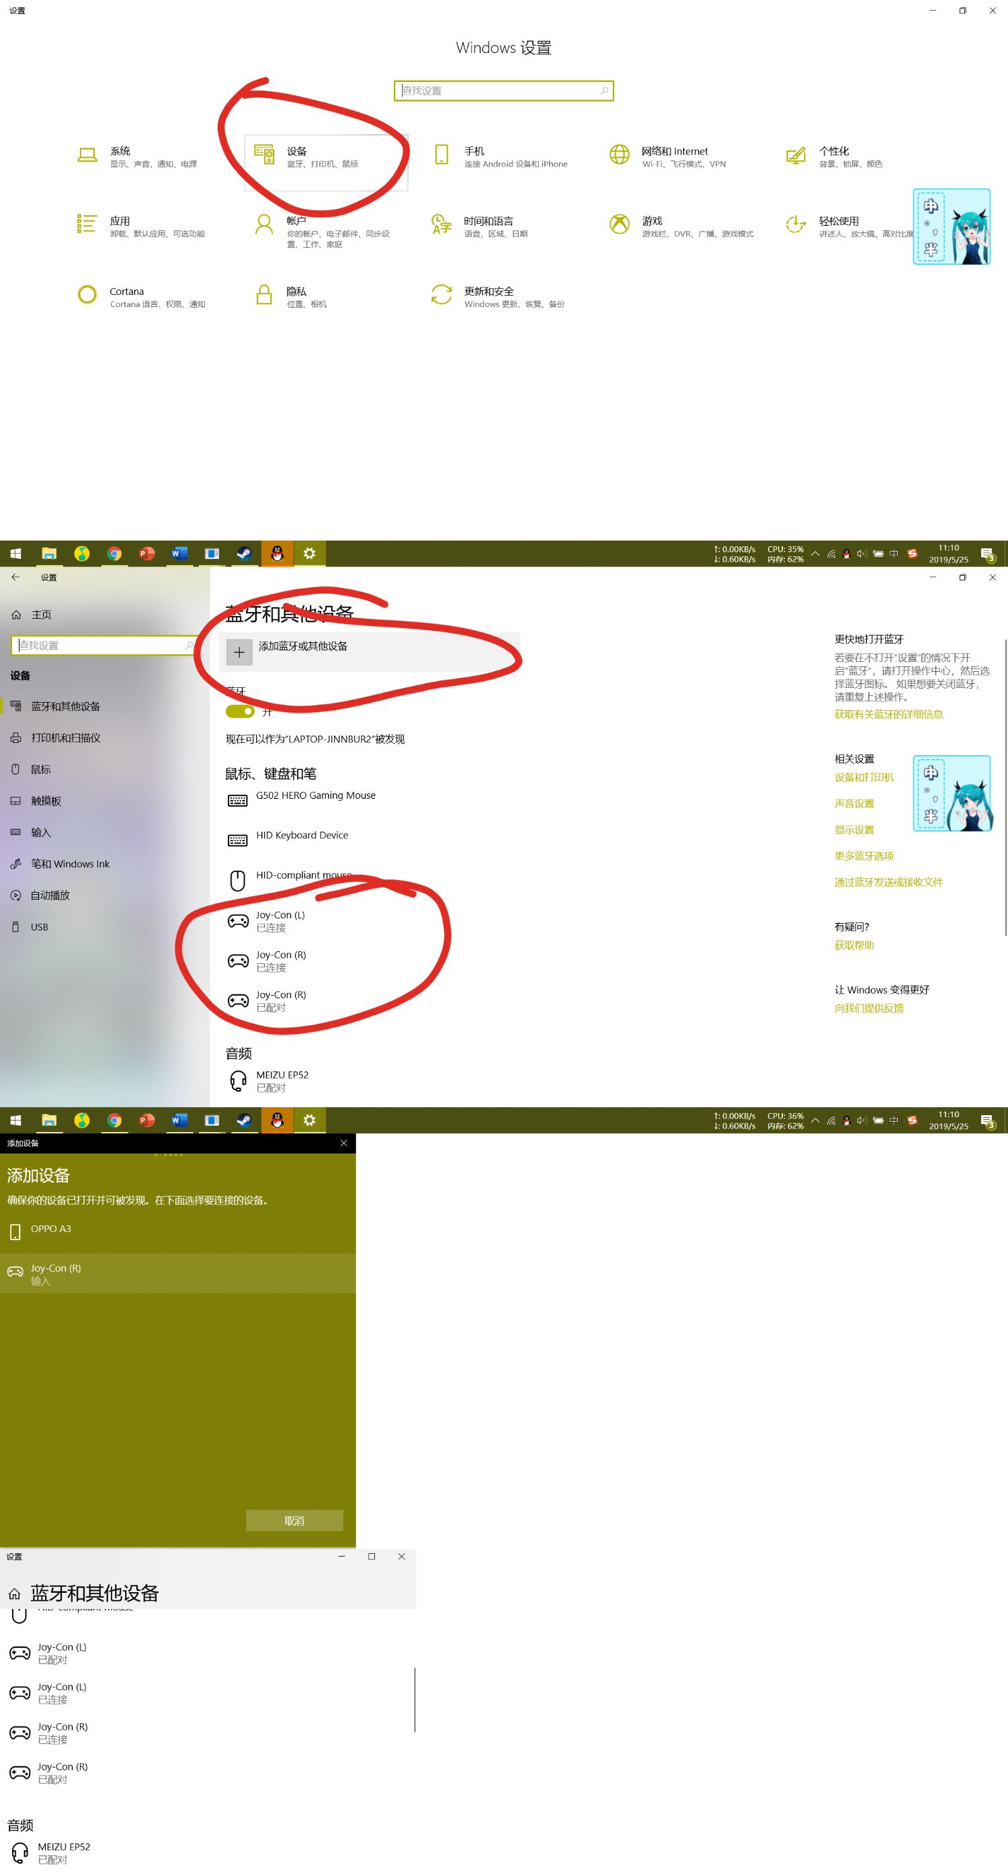The height and width of the screenshot is (1875, 1008).
Task: Choose Joy-Con (R) 输入 in the 添加设备 dialog
Action: coord(177,1274)
